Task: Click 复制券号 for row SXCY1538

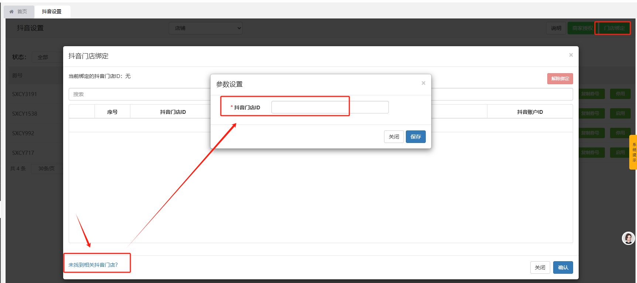Action: pyautogui.click(x=592, y=113)
